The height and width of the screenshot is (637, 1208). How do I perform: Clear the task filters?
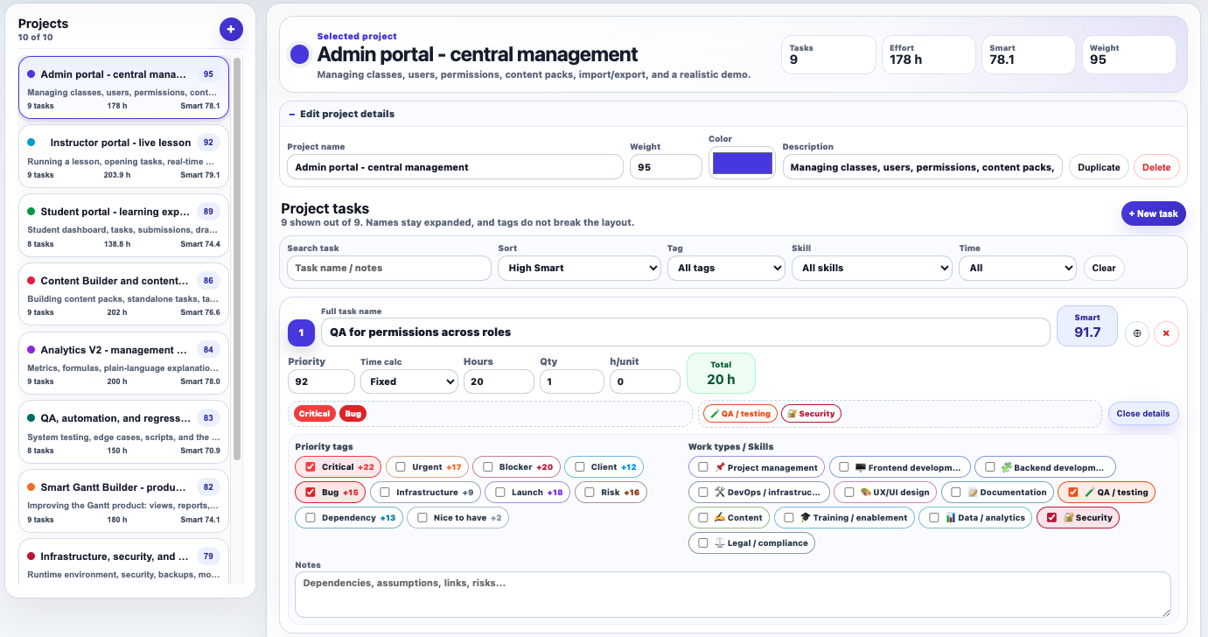pyautogui.click(x=1104, y=268)
